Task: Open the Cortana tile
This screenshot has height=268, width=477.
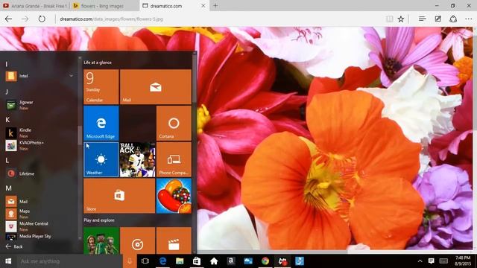Action: [x=174, y=123]
